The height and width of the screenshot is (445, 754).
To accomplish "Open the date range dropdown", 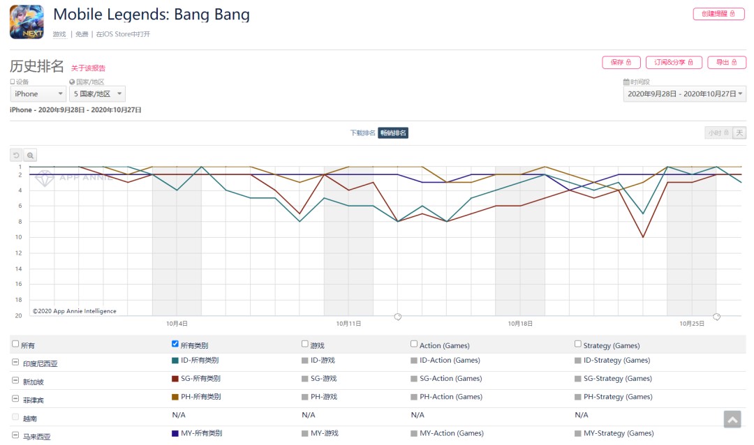I will 684,93.
